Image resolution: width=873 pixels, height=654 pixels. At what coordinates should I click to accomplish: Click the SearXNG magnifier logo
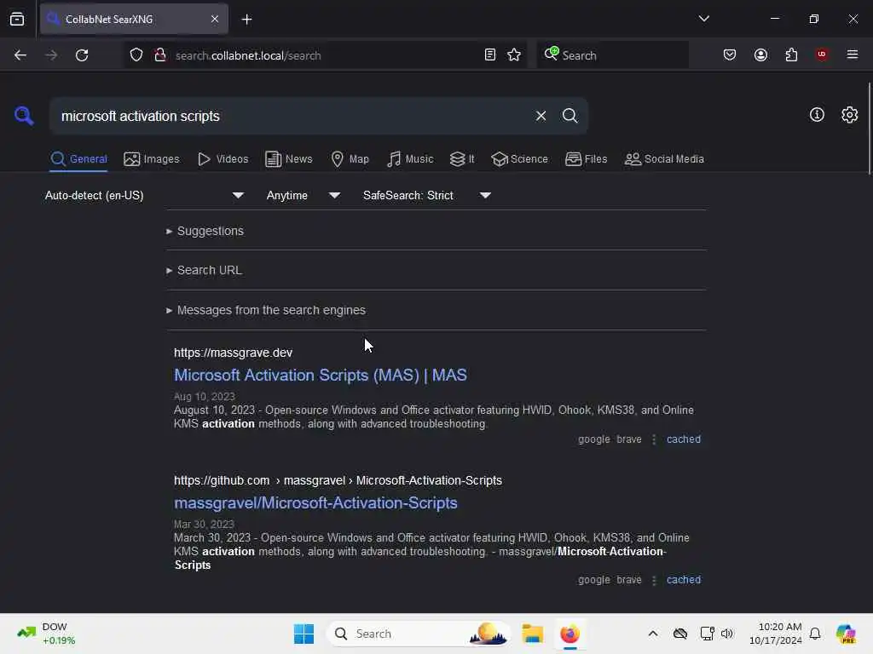click(24, 116)
